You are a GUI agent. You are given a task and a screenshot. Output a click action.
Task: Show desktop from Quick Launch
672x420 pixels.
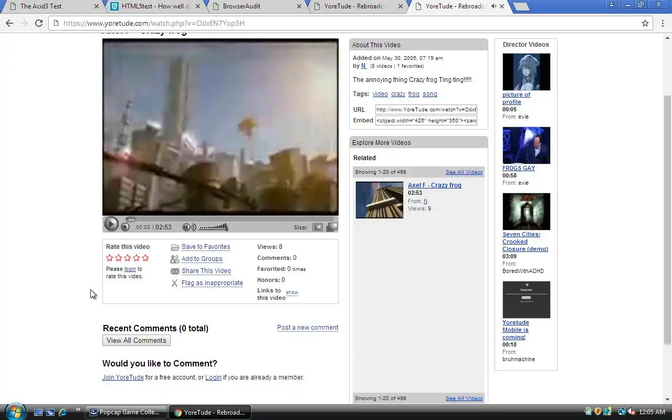tap(38, 412)
